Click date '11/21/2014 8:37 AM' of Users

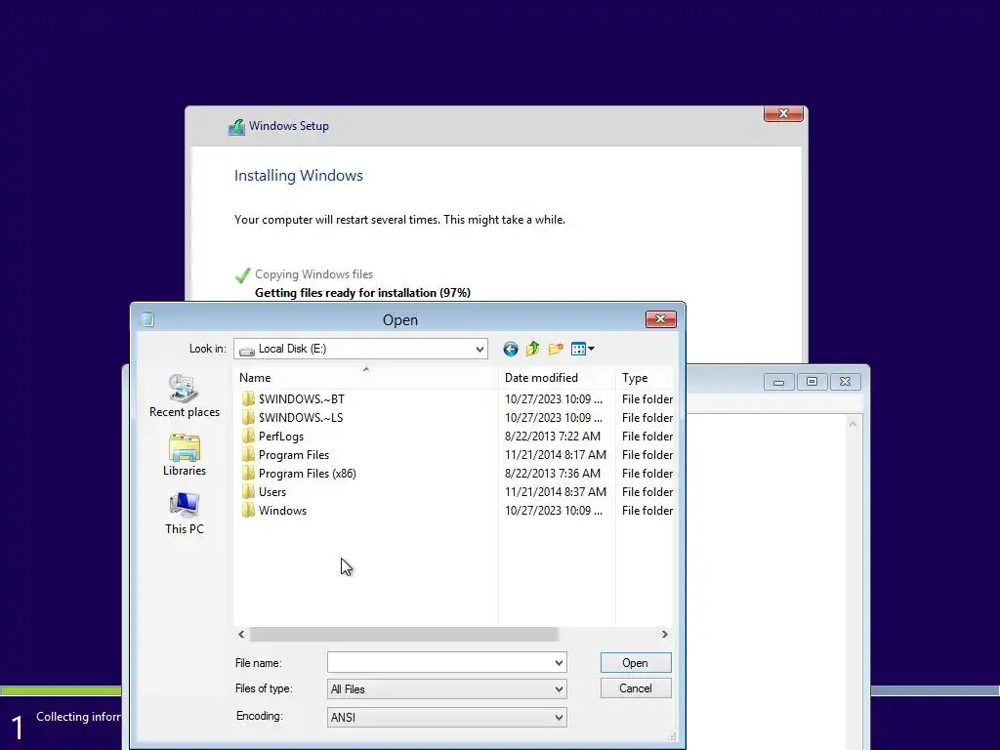(556, 492)
